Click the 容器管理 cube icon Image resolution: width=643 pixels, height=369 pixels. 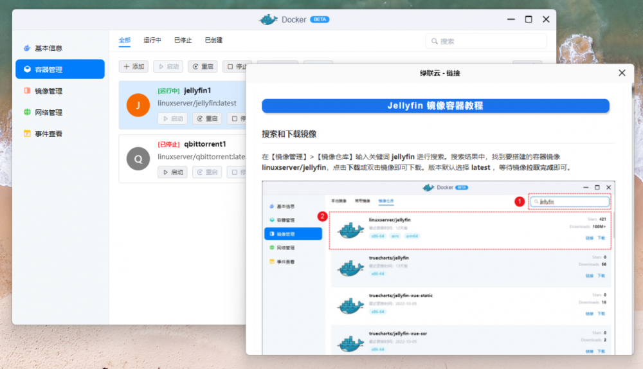27,69
